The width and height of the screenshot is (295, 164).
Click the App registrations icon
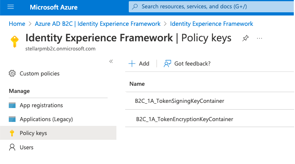(12, 105)
